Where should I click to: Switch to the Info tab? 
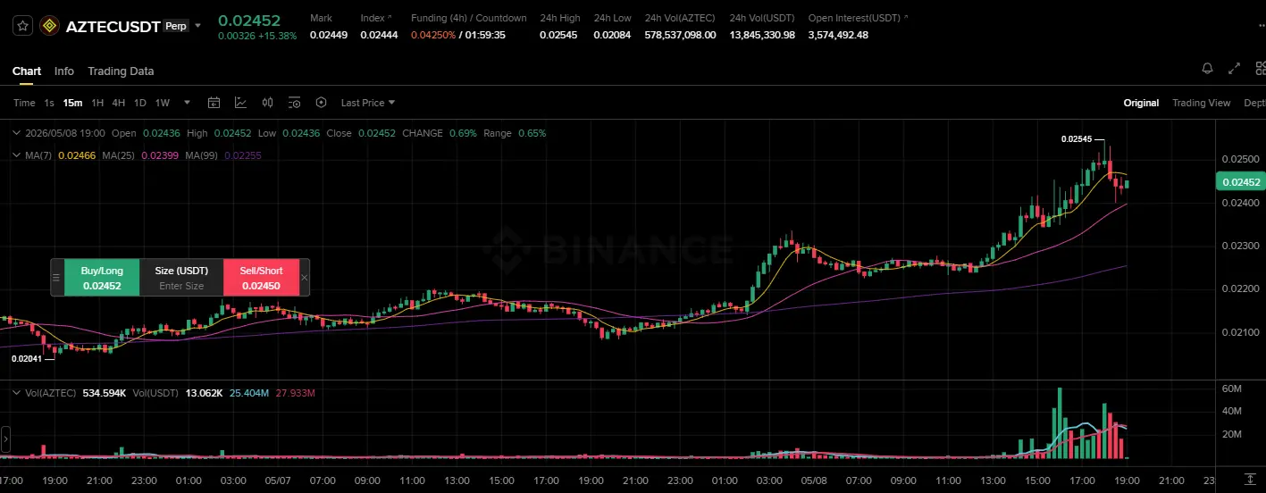(64, 71)
